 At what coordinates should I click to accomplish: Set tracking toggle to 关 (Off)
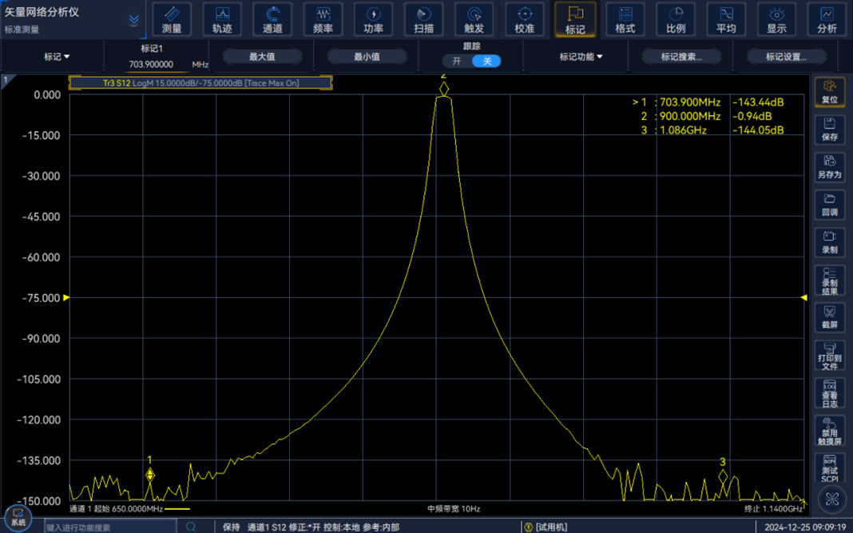486,62
